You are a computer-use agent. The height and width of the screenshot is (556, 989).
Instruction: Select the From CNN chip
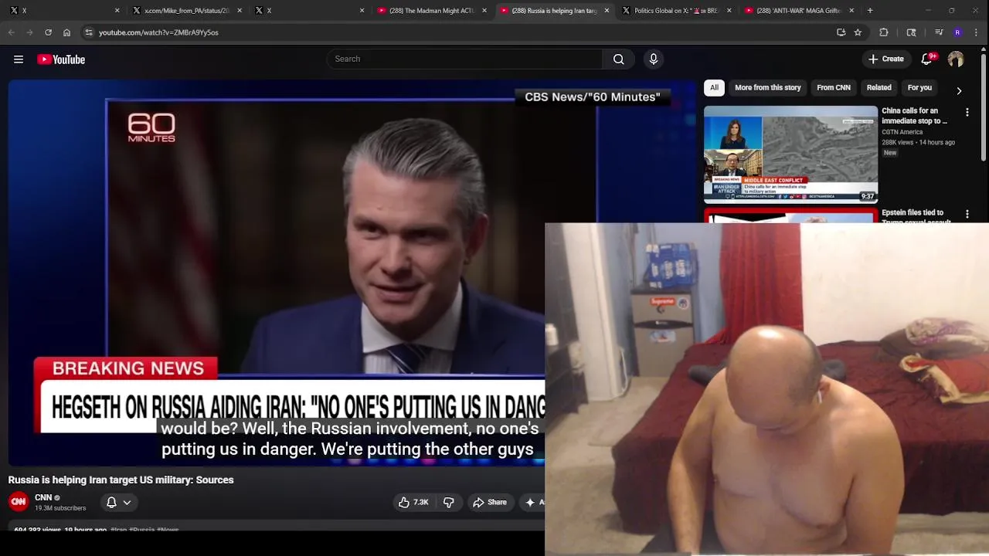[834, 88]
